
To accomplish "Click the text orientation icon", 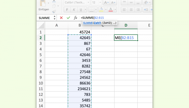I will tap(146, 2).
